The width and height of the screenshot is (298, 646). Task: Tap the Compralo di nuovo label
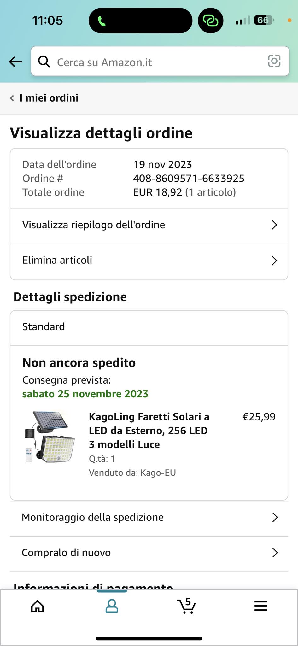click(x=66, y=553)
